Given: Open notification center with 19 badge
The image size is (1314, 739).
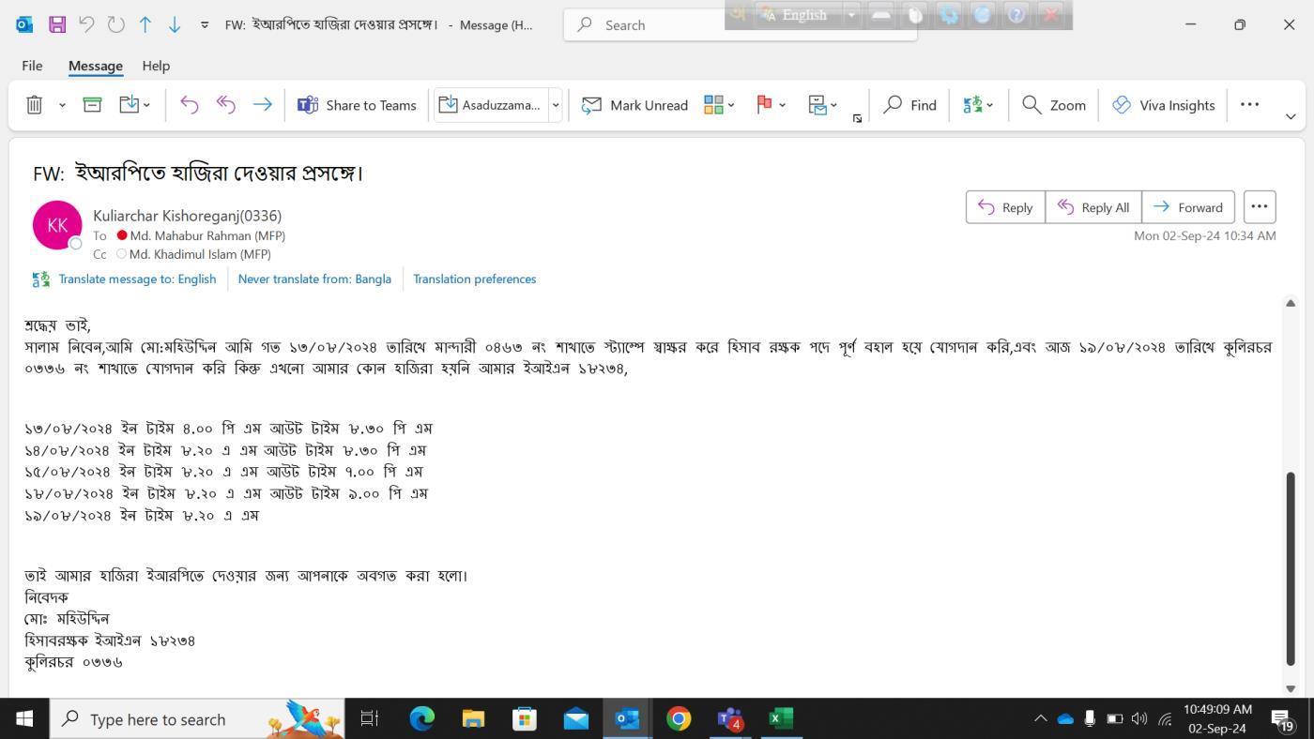Looking at the screenshot, I should (1283, 719).
